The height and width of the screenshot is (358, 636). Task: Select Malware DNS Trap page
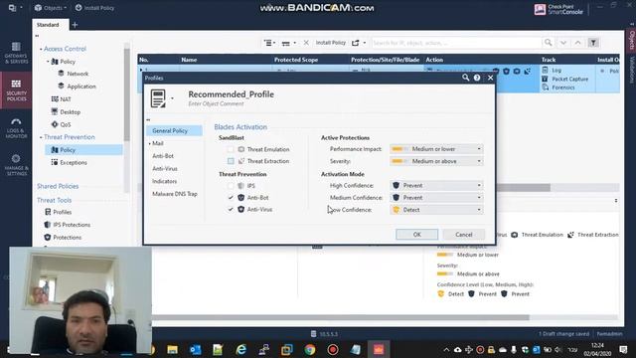(175, 194)
